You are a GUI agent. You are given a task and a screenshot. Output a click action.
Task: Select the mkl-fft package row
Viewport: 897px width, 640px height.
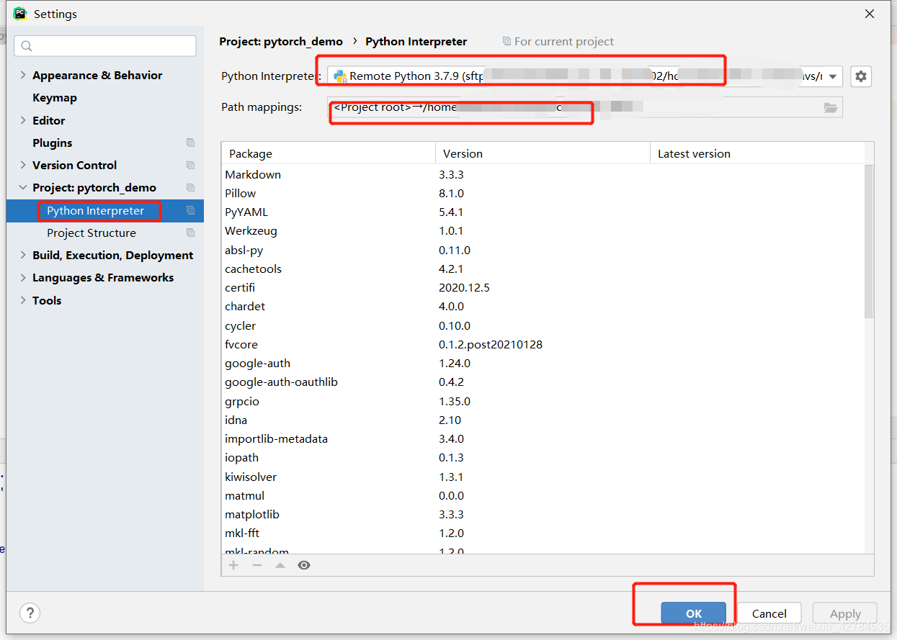543,533
